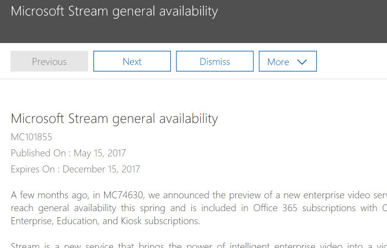Select the article heading below the buttons
The width and height of the screenshot is (387, 248).
(x=114, y=118)
